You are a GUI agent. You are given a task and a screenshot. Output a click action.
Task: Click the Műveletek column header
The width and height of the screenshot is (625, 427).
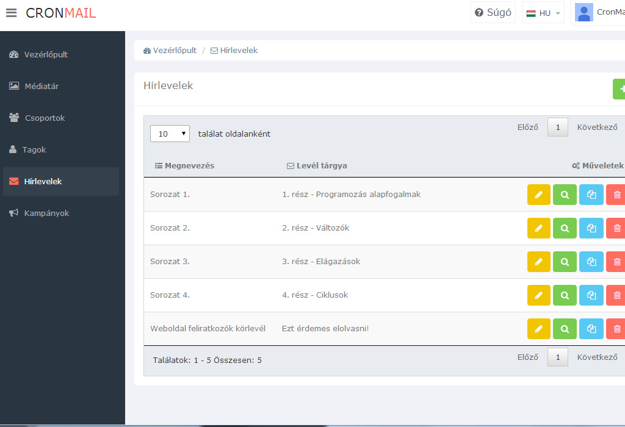point(598,166)
